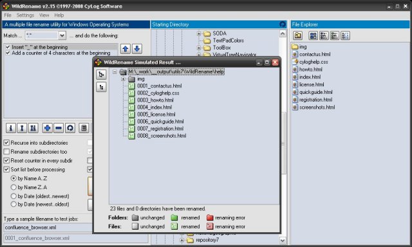Select the howto.html file in File Explorer
Image resolution: width=412 pixels, height=247 pixels.
tap(310, 69)
